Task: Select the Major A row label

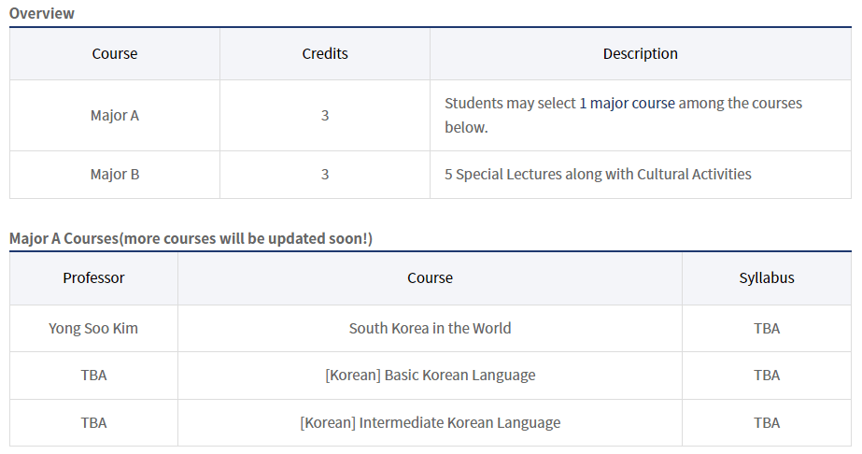Action: tap(115, 116)
